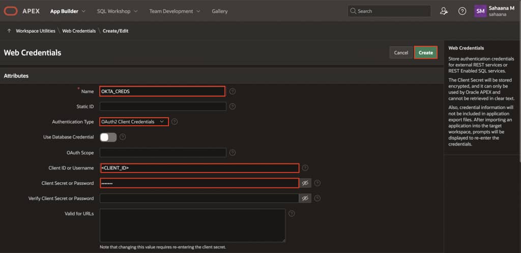Image resolution: width=521 pixels, height=253 pixels.
Task: Click the Create/Edit breadcrumb
Action: point(115,31)
